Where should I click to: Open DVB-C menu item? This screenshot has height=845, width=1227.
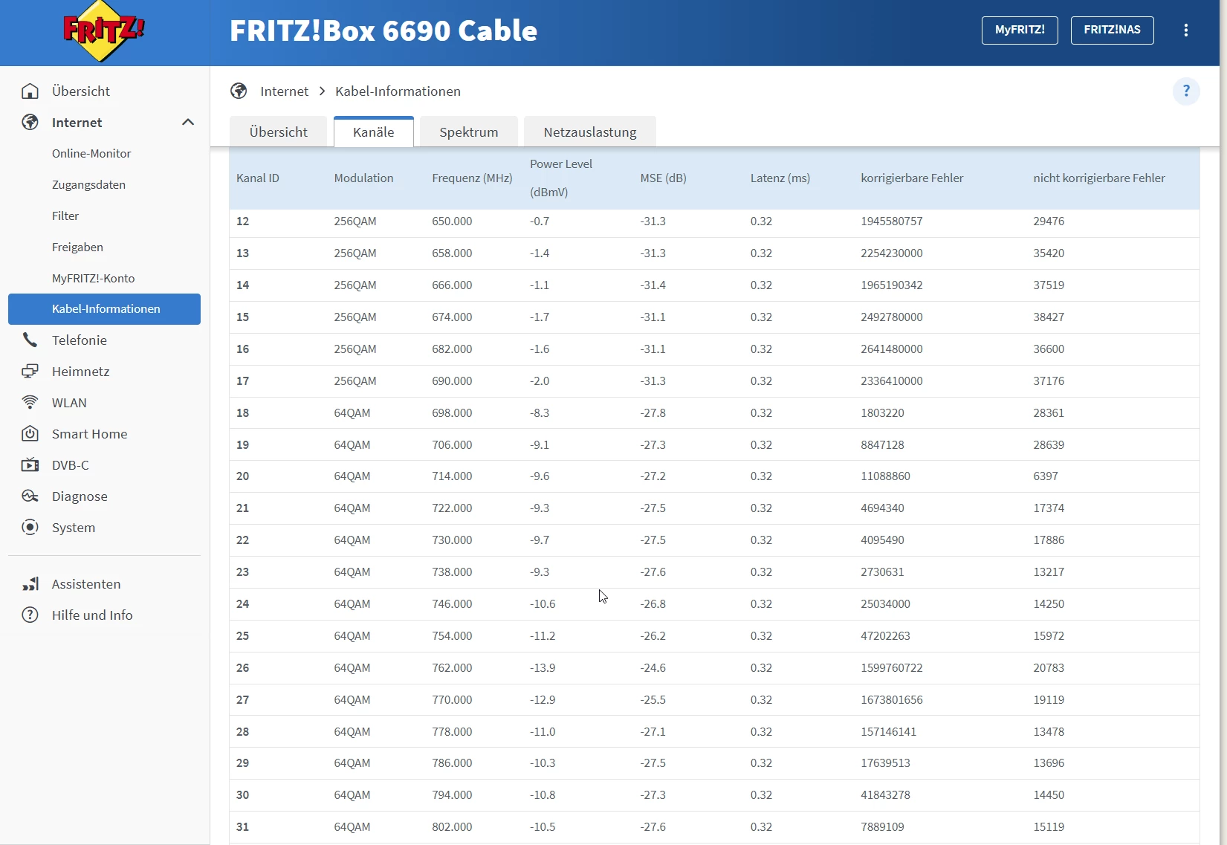(71, 465)
